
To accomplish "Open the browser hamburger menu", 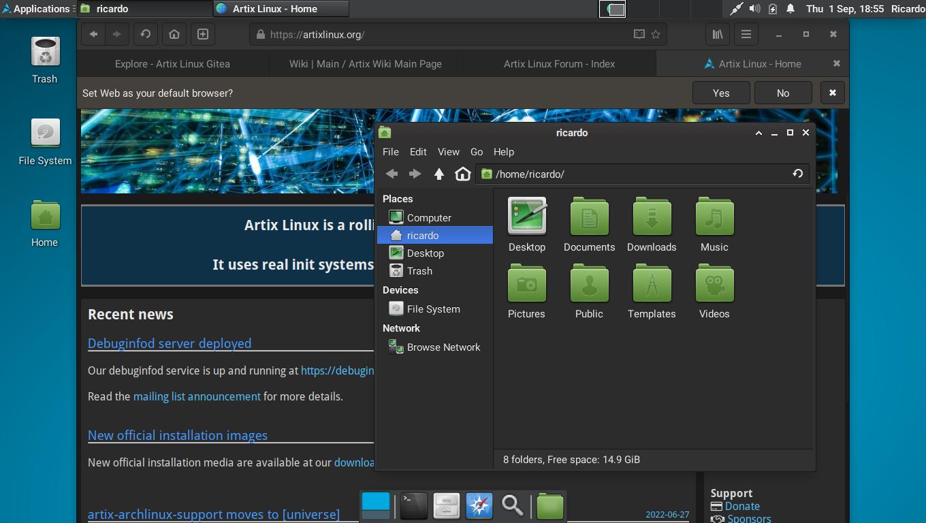I will [746, 34].
